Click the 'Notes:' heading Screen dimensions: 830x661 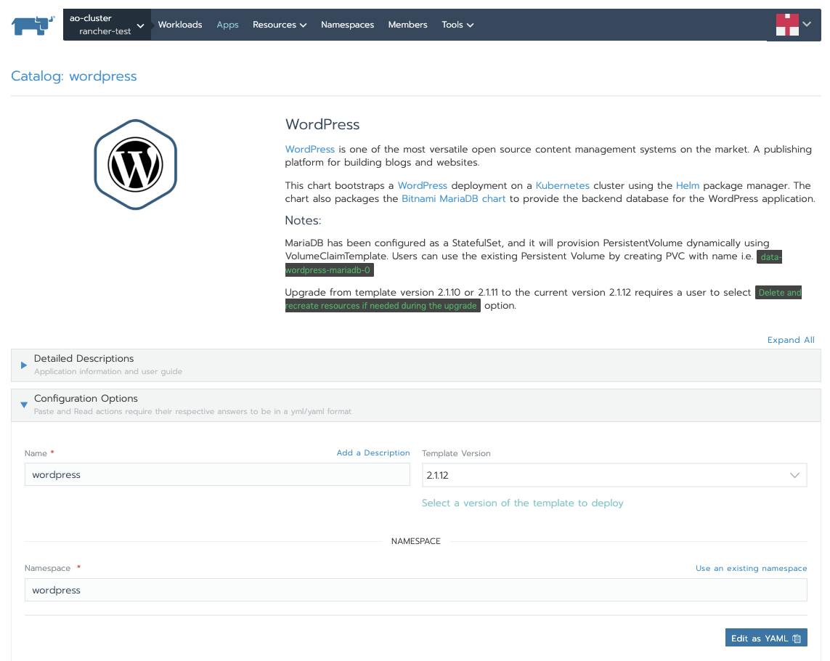point(303,220)
